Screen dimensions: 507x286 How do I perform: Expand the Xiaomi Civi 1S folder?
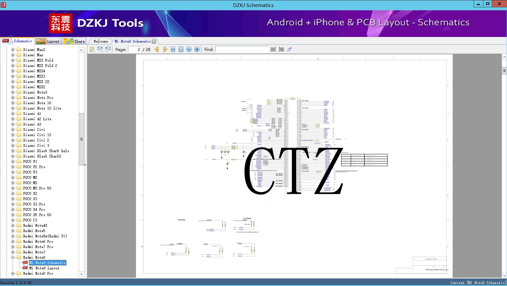13,135
